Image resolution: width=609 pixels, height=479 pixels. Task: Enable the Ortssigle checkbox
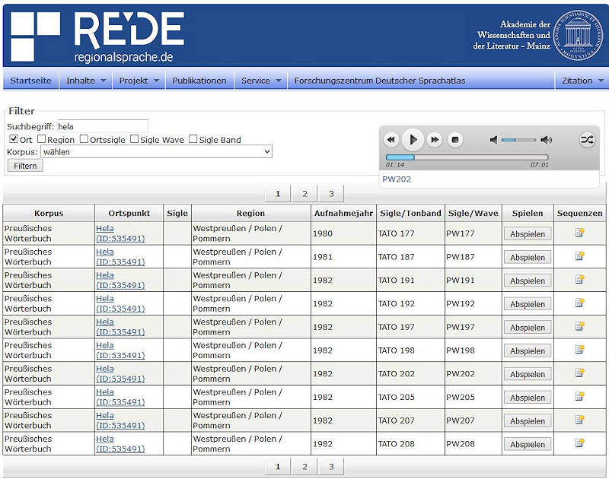[x=84, y=139]
